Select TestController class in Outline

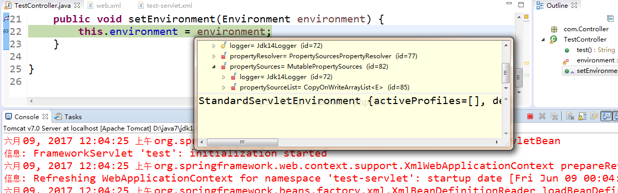tap(585, 40)
